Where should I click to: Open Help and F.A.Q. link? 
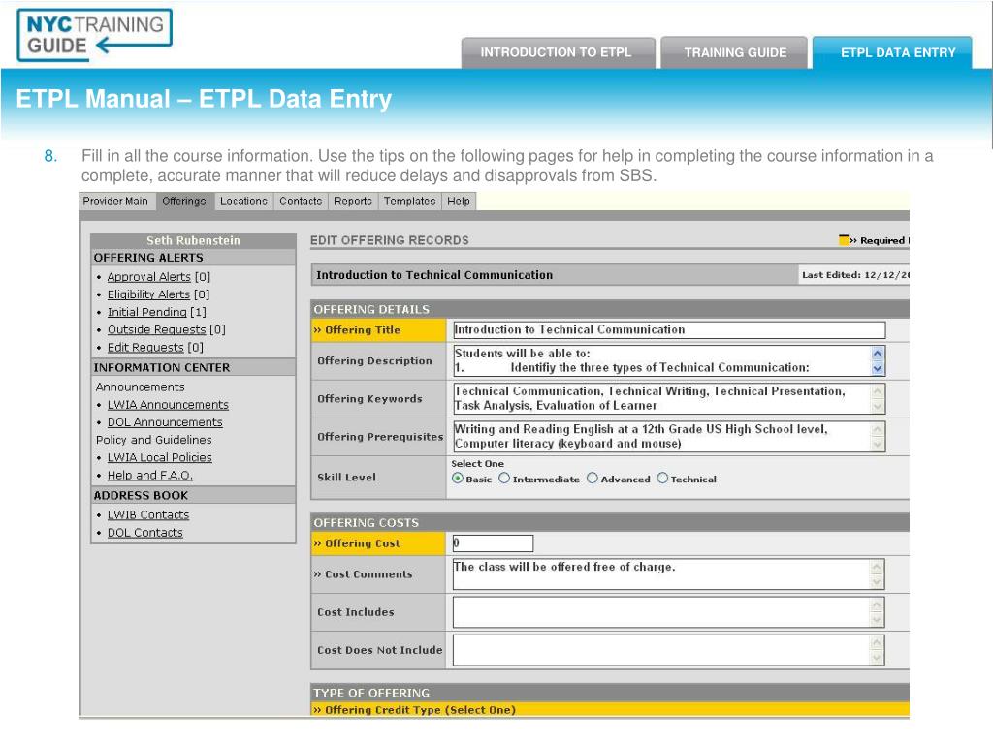point(150,476)
